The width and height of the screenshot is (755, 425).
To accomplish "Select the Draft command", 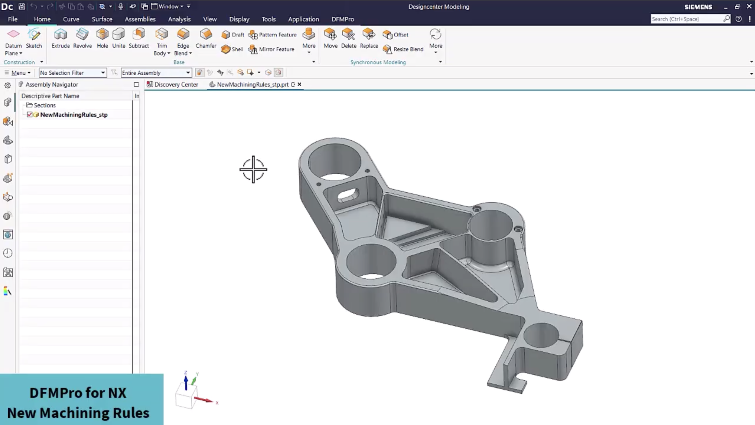I will tap(233, 35).
